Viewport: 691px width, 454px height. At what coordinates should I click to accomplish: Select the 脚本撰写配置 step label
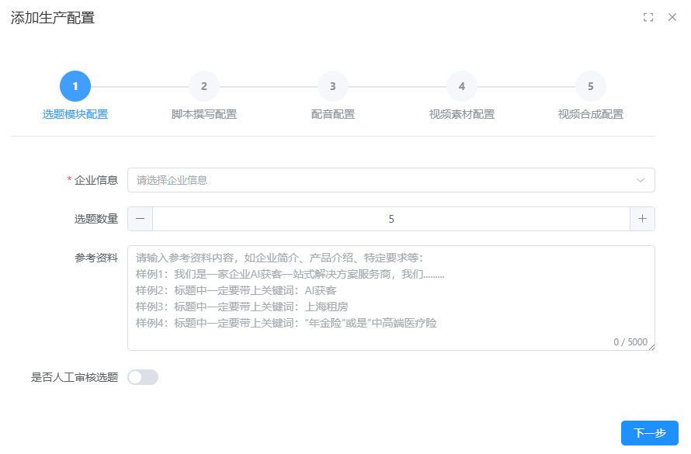(x=204, y=114)
